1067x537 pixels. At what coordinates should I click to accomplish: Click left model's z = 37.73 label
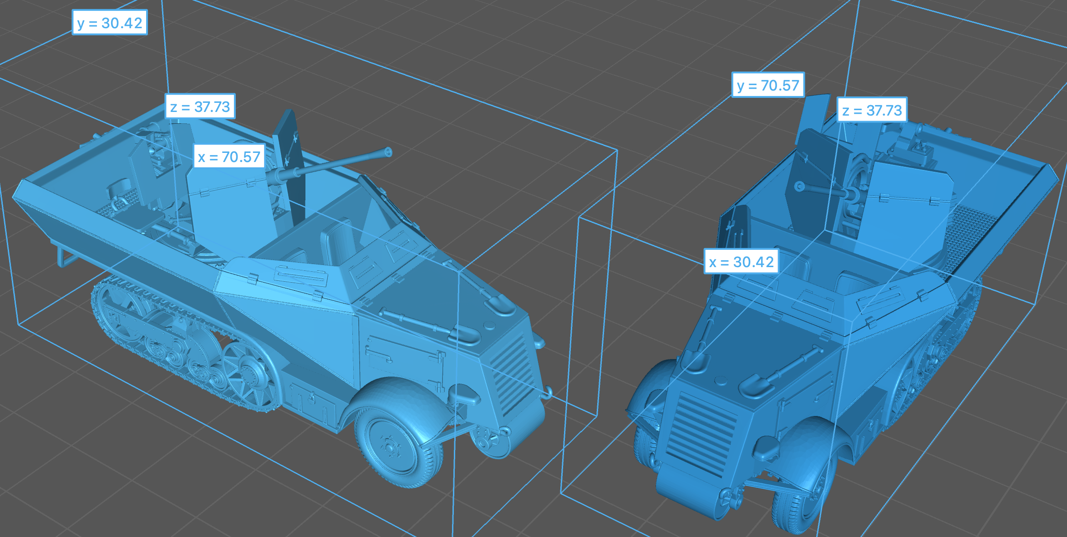tap(200, 107)
